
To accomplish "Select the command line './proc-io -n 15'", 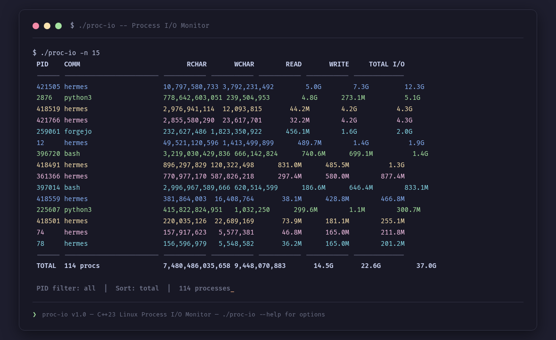I will click(x=70, y=53).
